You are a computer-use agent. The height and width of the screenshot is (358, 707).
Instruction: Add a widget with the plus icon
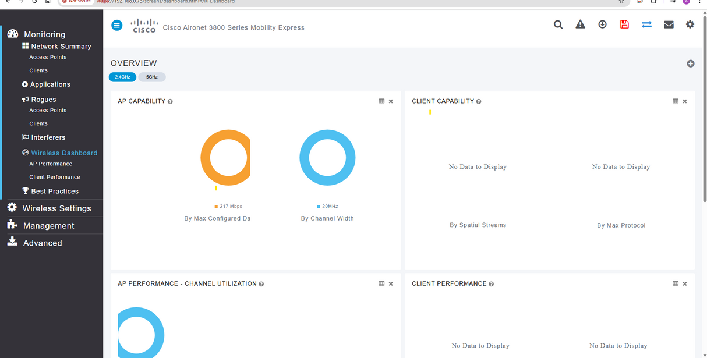690,63
